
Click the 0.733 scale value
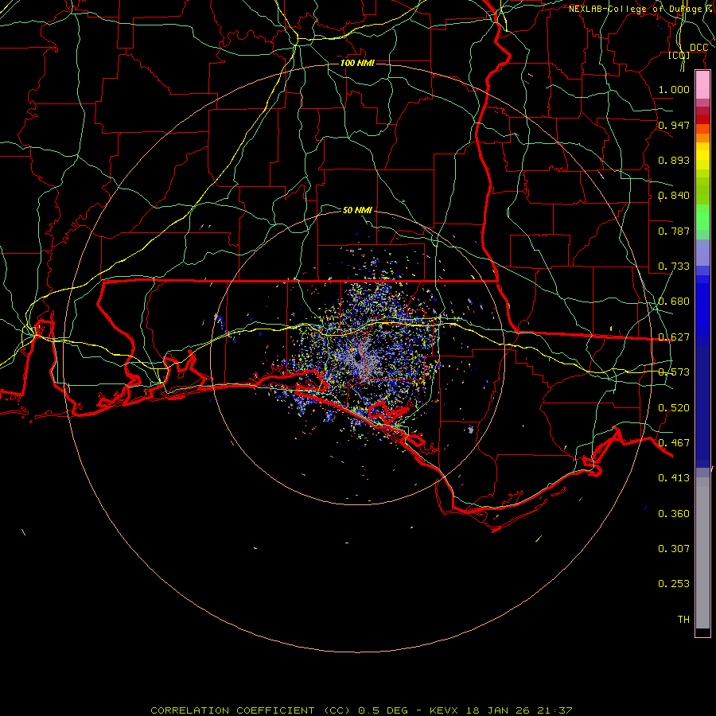coord(674,267)
